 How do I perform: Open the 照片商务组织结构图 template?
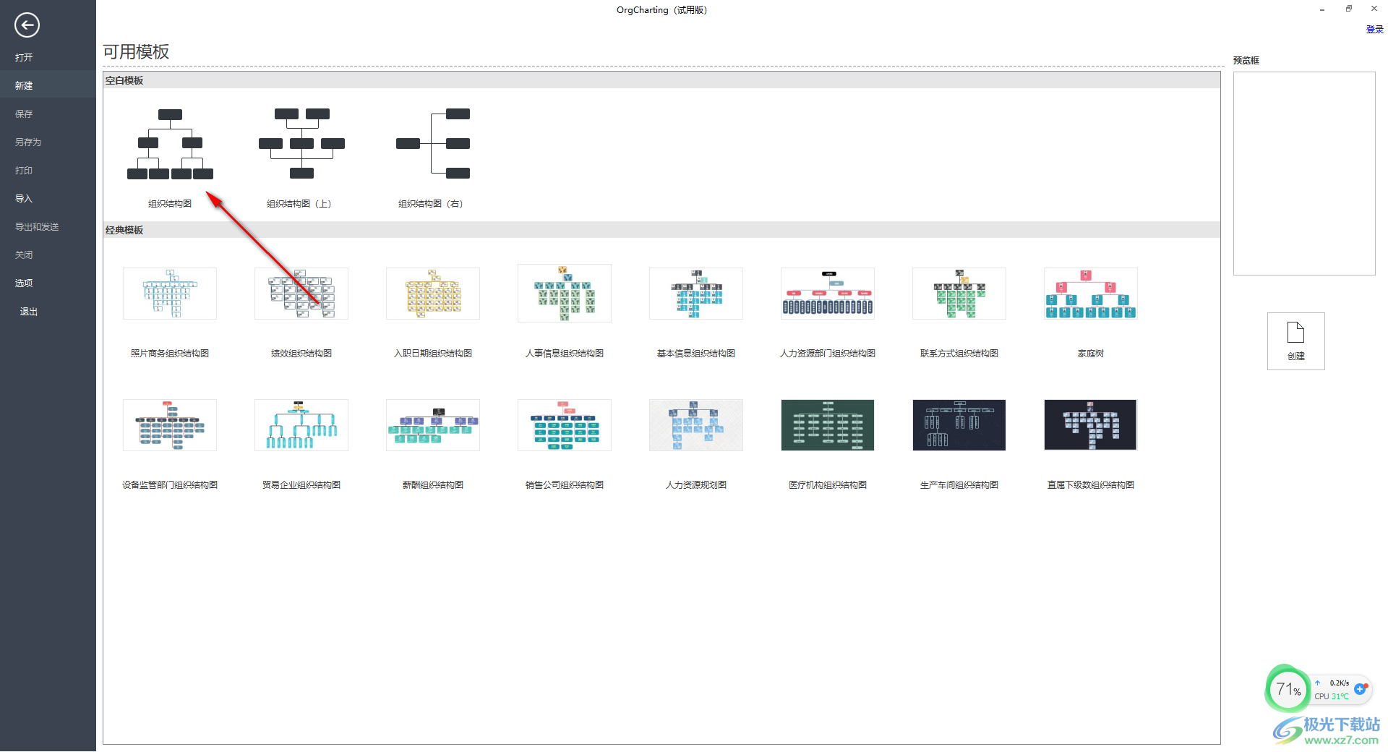(170, 294)
